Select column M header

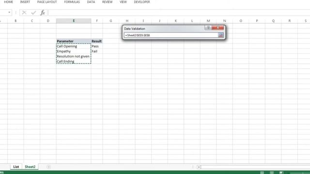pyautogui.click(x=208, y=21)
